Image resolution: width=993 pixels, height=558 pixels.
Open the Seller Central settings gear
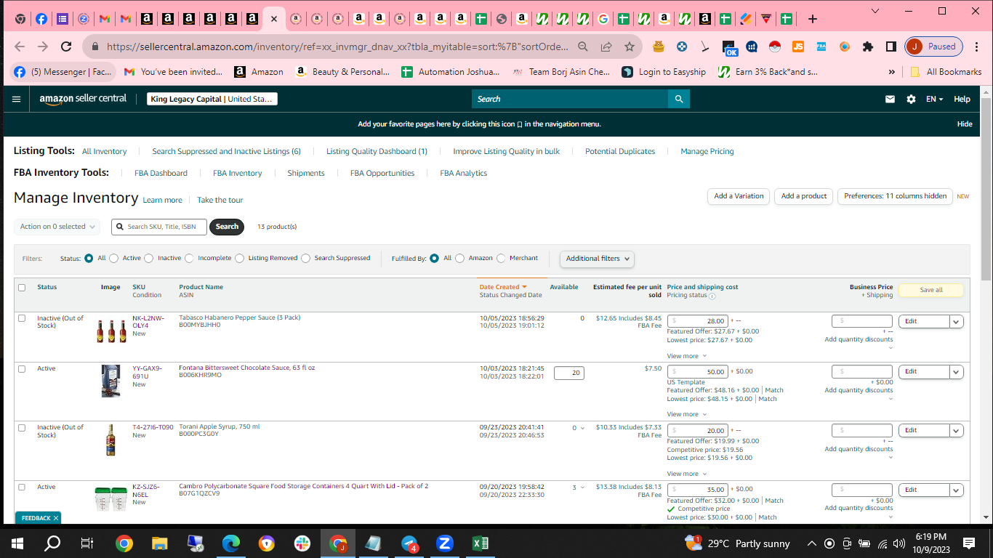[911, 99]
